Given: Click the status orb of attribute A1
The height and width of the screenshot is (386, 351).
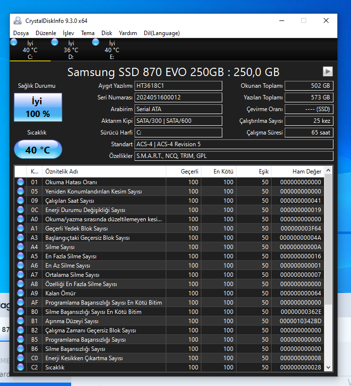Looking at the screenshot, I should click(x=20, y=229).
